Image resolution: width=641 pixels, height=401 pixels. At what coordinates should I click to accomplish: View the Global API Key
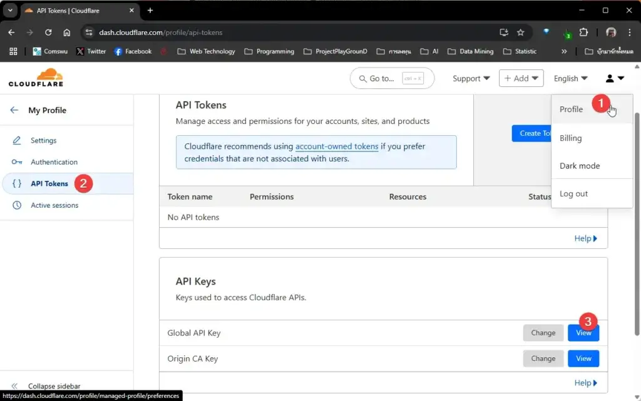click(583, 333)
